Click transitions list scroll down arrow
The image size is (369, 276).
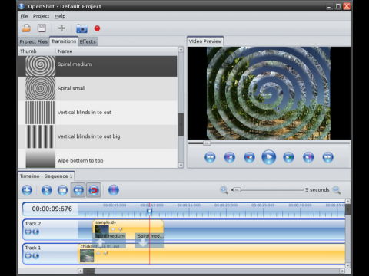181,165
